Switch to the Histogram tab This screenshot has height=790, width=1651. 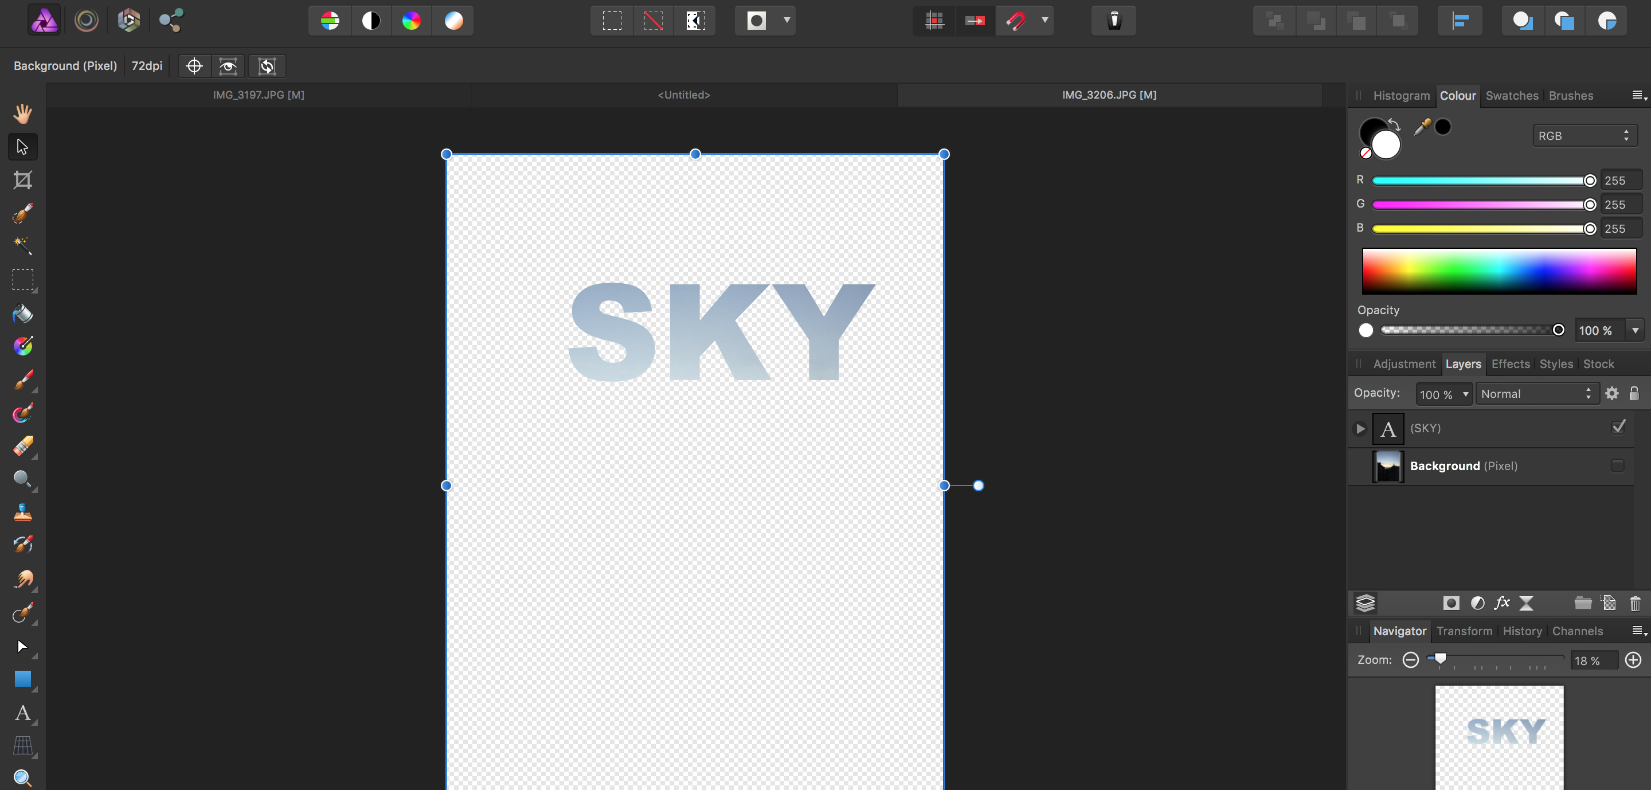pyautogui.click(x=1401, y=96)
